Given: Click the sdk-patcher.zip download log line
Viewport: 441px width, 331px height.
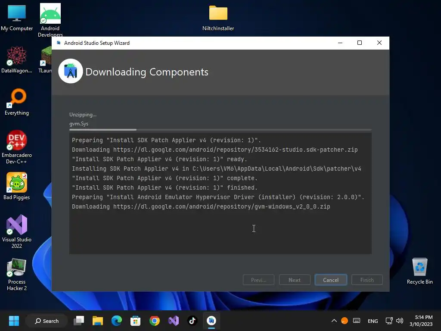Looking at the screenshot, I should point(215,150).
